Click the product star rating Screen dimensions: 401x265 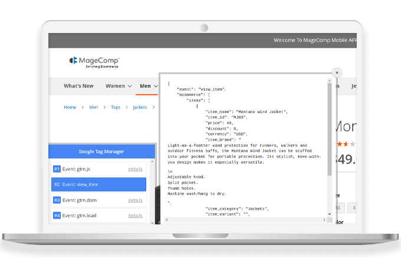coord(346,144)
